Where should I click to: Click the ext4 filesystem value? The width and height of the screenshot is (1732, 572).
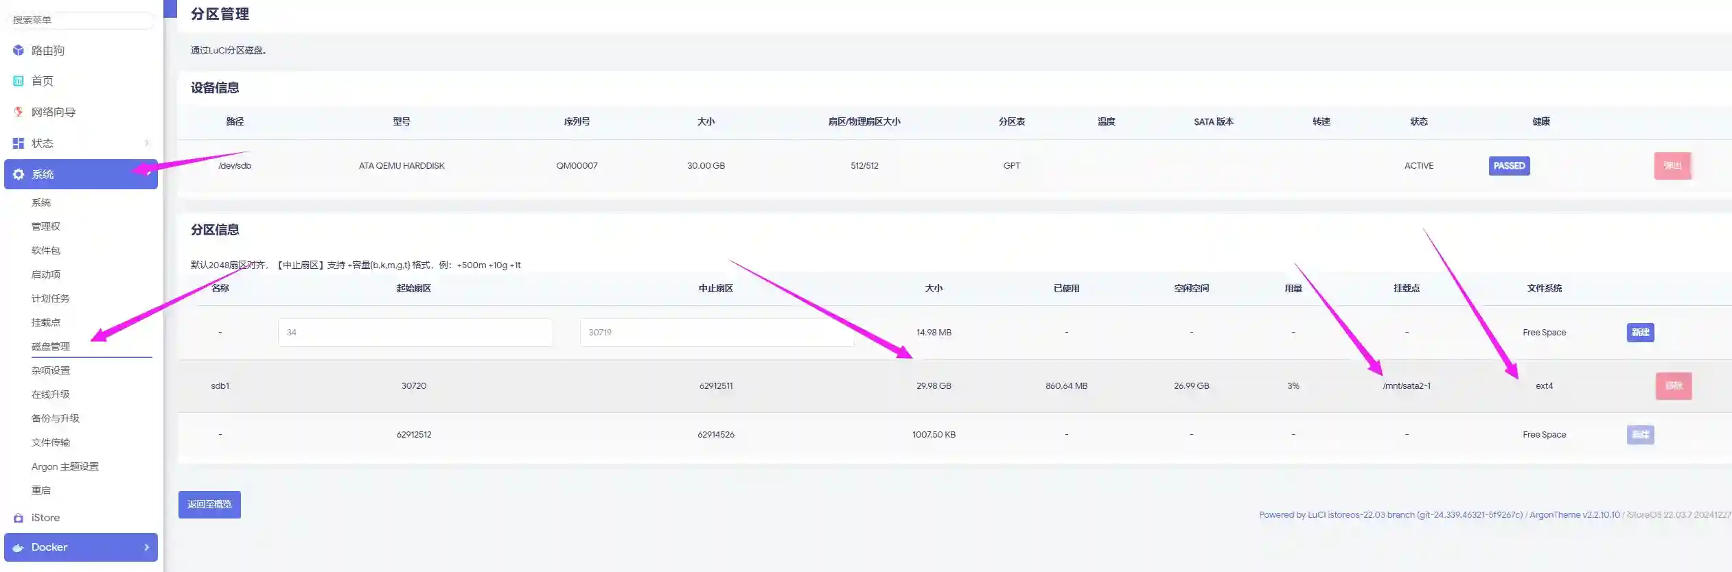[1544, 386]
